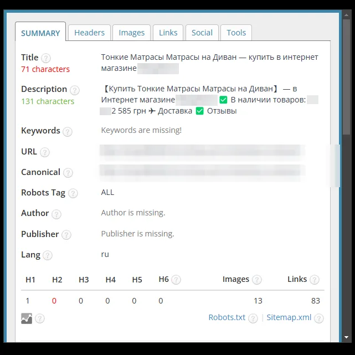
Task: Click the Robots Tag help icon
Action: [73, 193]
